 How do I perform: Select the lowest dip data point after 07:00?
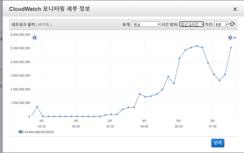219,80
